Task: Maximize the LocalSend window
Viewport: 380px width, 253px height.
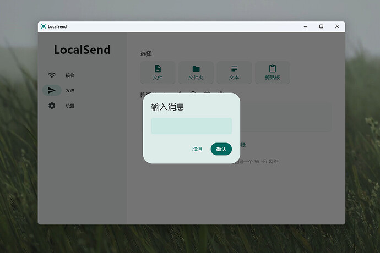Action: click(322, 26)
